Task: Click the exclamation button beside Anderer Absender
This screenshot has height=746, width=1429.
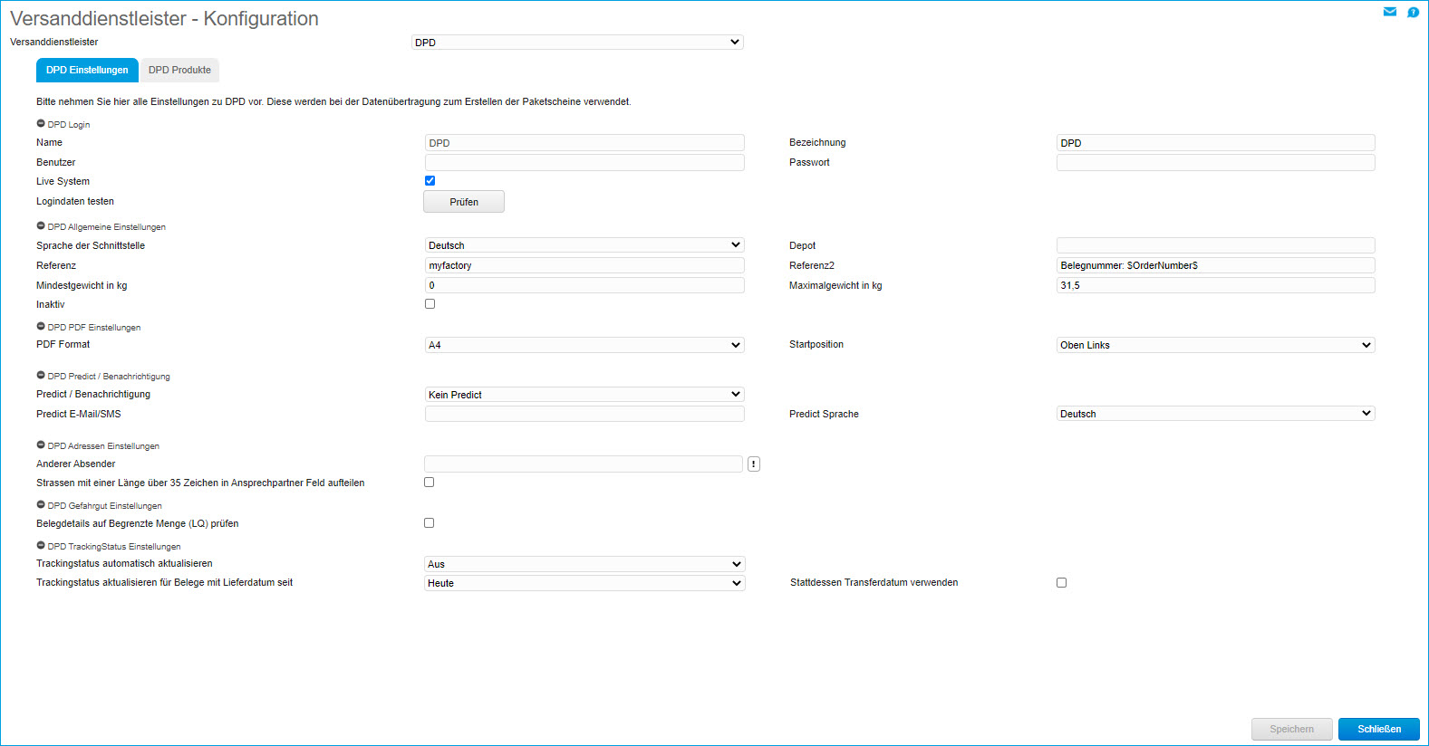Action: [753, 464]
